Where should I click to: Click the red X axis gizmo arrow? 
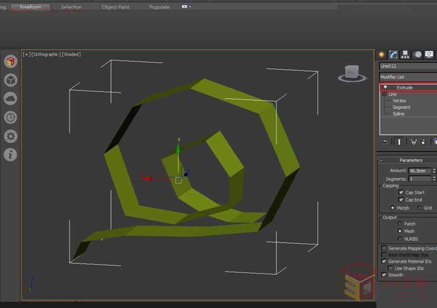point(147,178)
